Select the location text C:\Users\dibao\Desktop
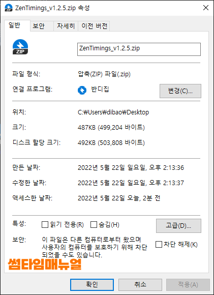This screenshot has width=214, height=295. tap(113, 112)
